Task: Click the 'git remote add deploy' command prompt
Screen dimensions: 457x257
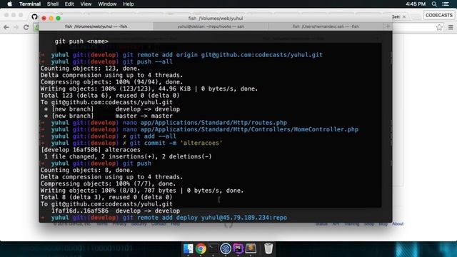Action: pyautogui.click(x=205, y=218)
